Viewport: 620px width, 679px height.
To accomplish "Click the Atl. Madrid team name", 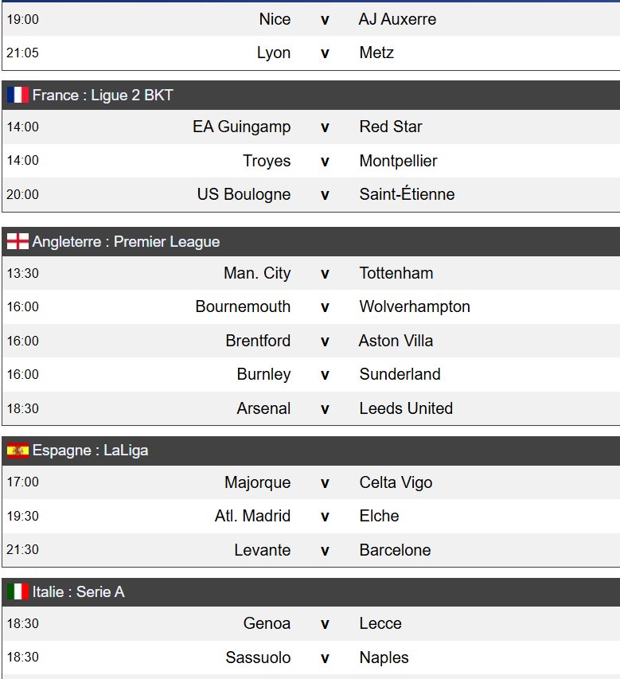I will click(x=252, y=517).
